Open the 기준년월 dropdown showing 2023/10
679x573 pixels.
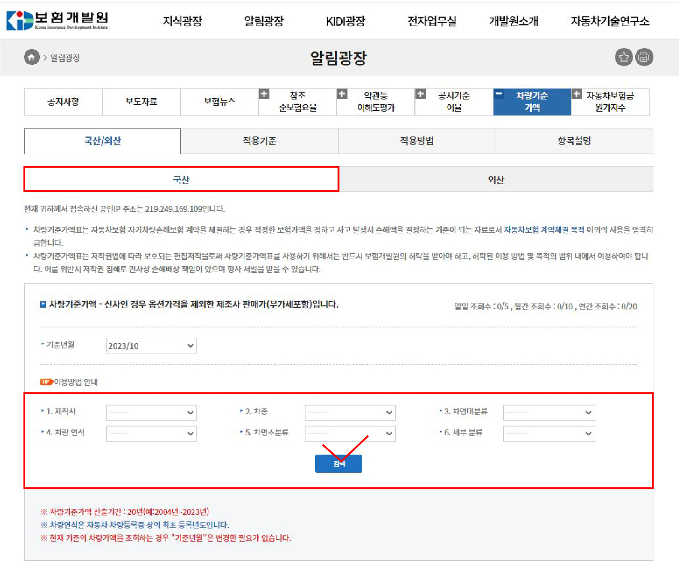coord(151,345)
